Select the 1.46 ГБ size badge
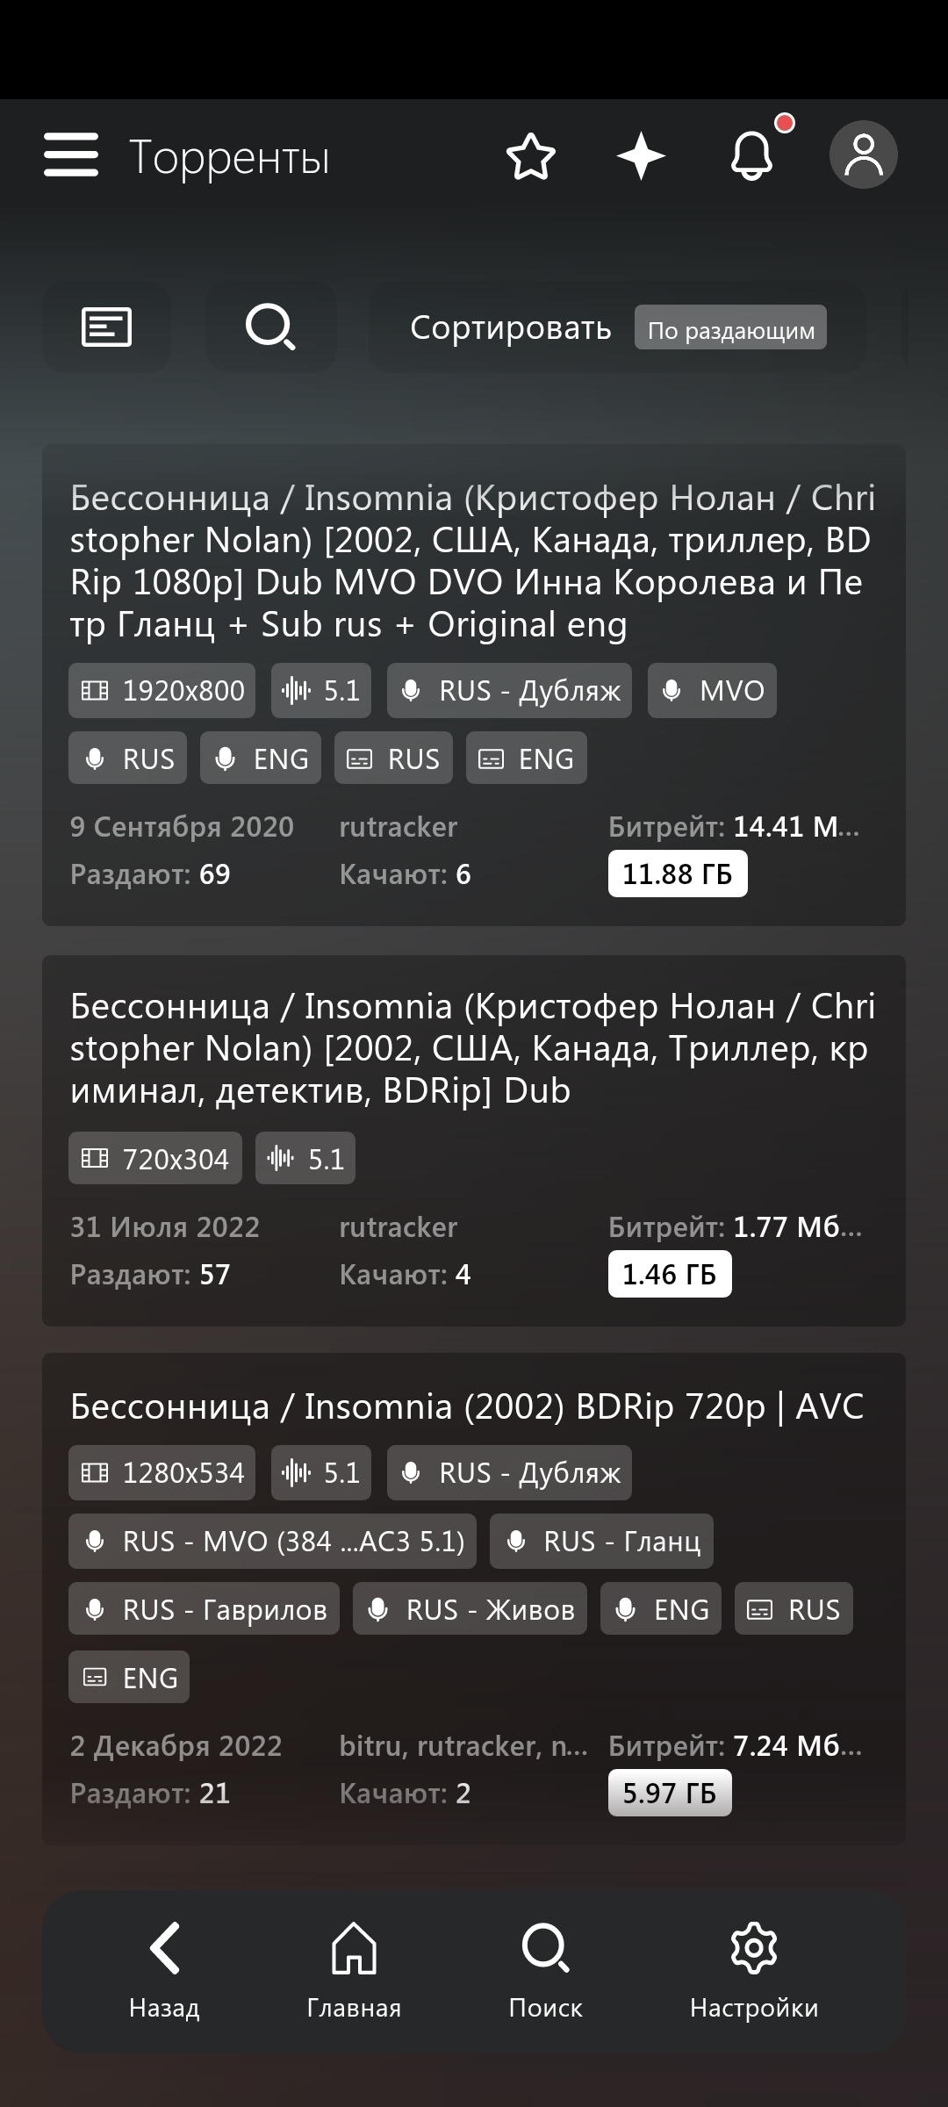This screenshot has width=948, height=2107. coord(669,1274)
